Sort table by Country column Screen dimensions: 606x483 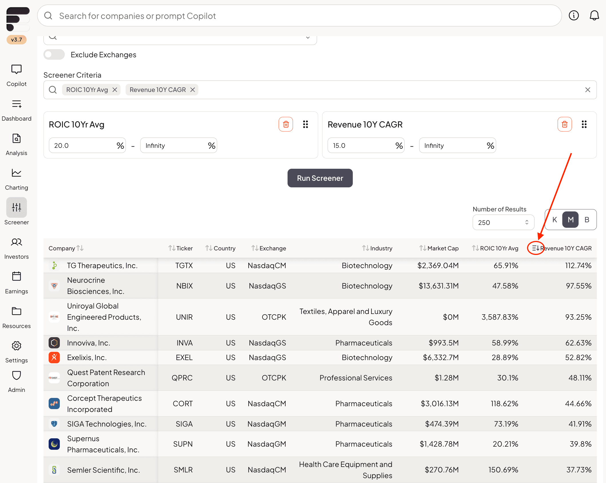click(x=209, y=248)
